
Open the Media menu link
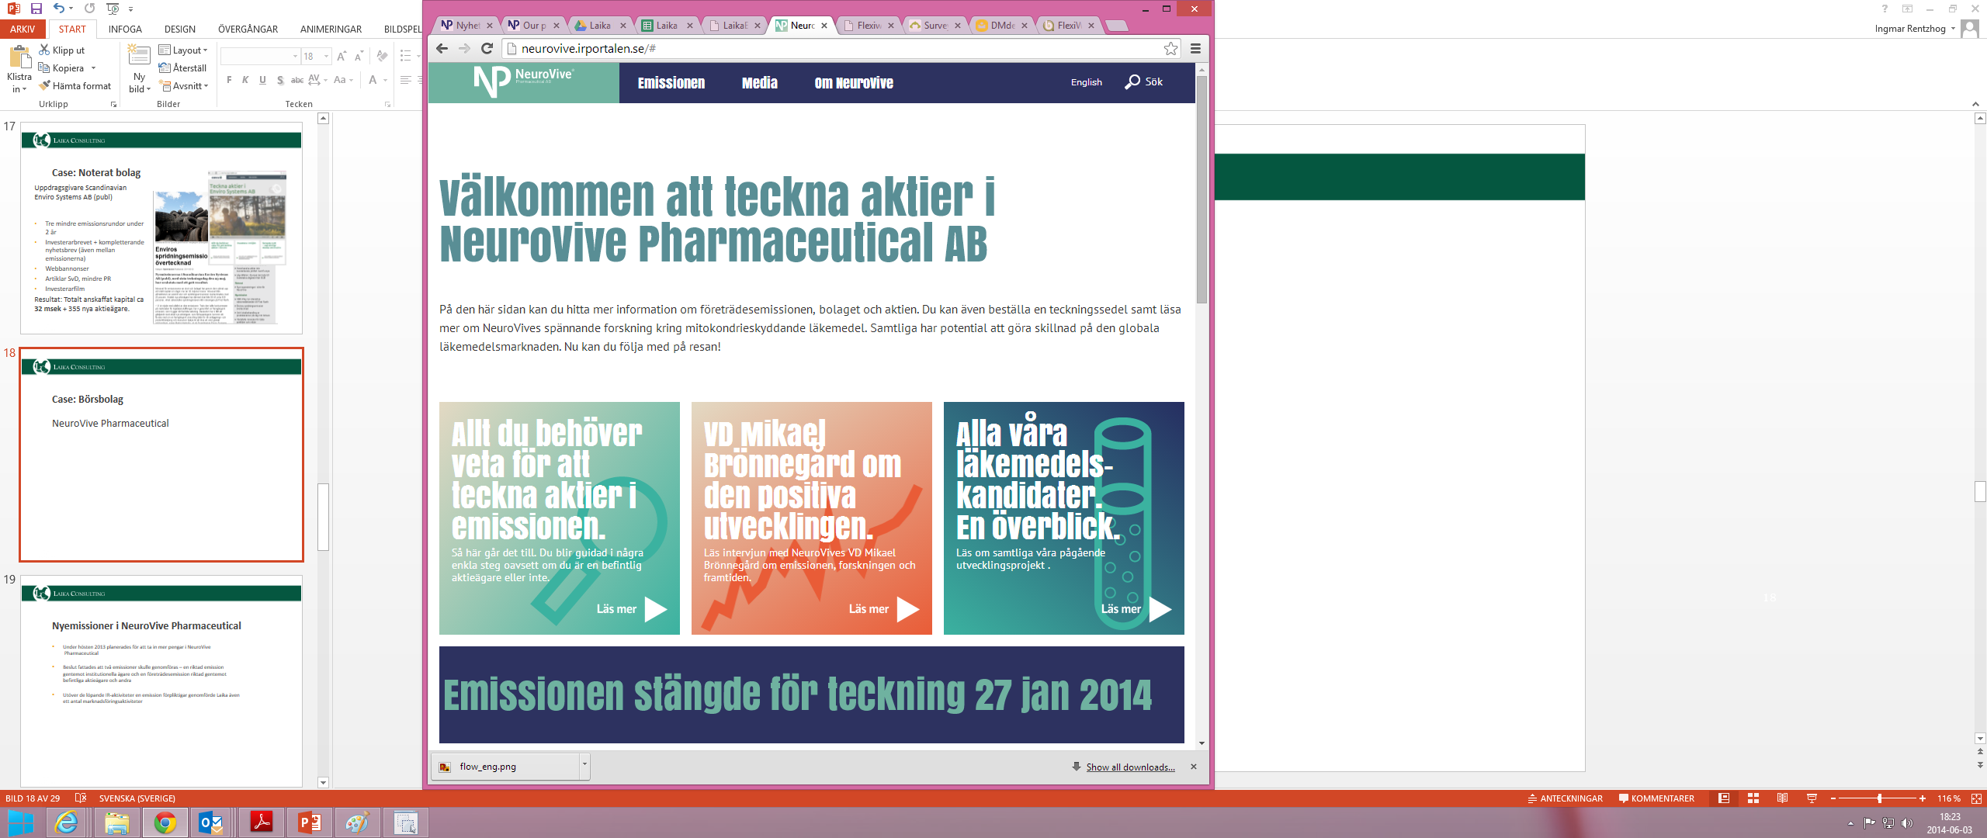click(x=760, y=83)
